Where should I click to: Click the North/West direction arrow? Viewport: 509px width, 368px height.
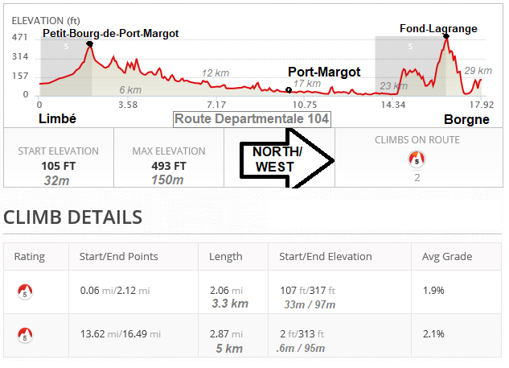(286, 159)
